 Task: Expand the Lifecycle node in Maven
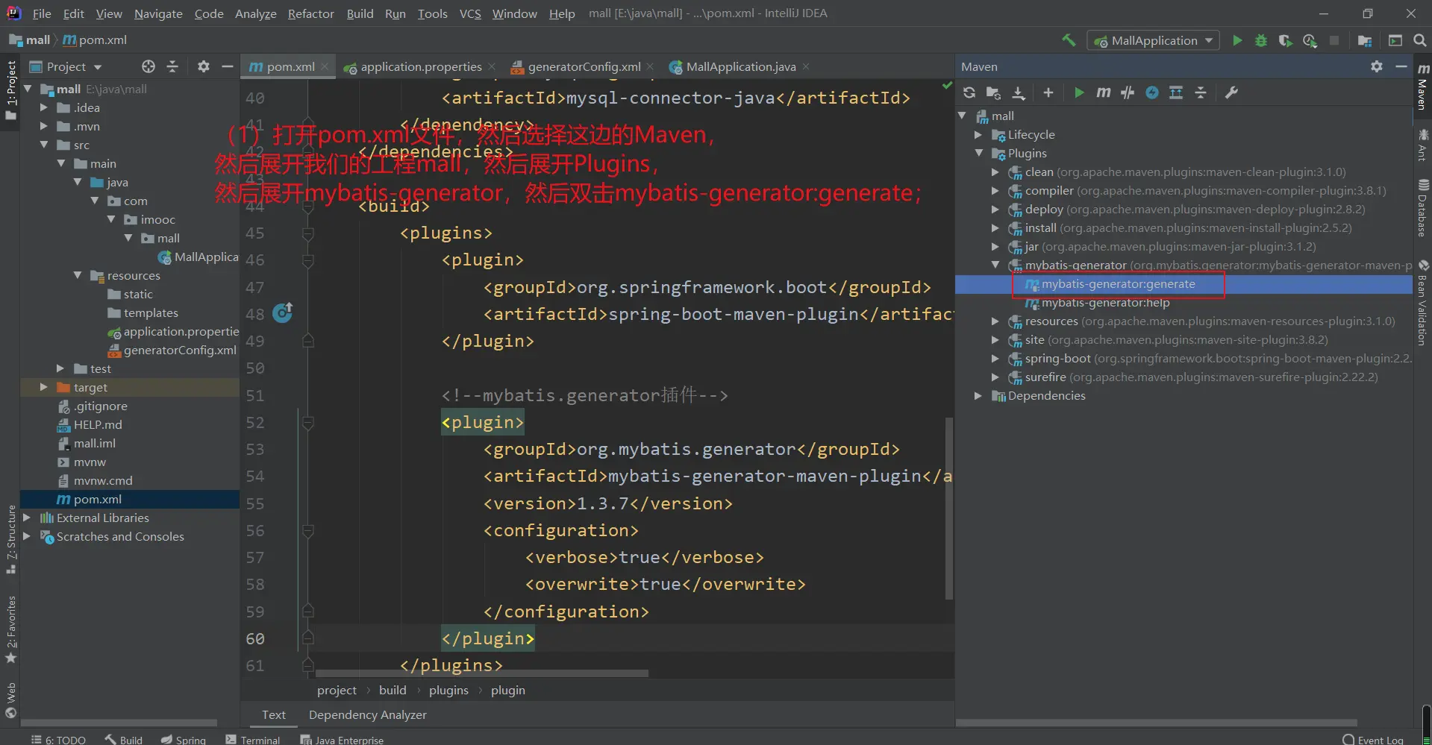coord(978,135)
